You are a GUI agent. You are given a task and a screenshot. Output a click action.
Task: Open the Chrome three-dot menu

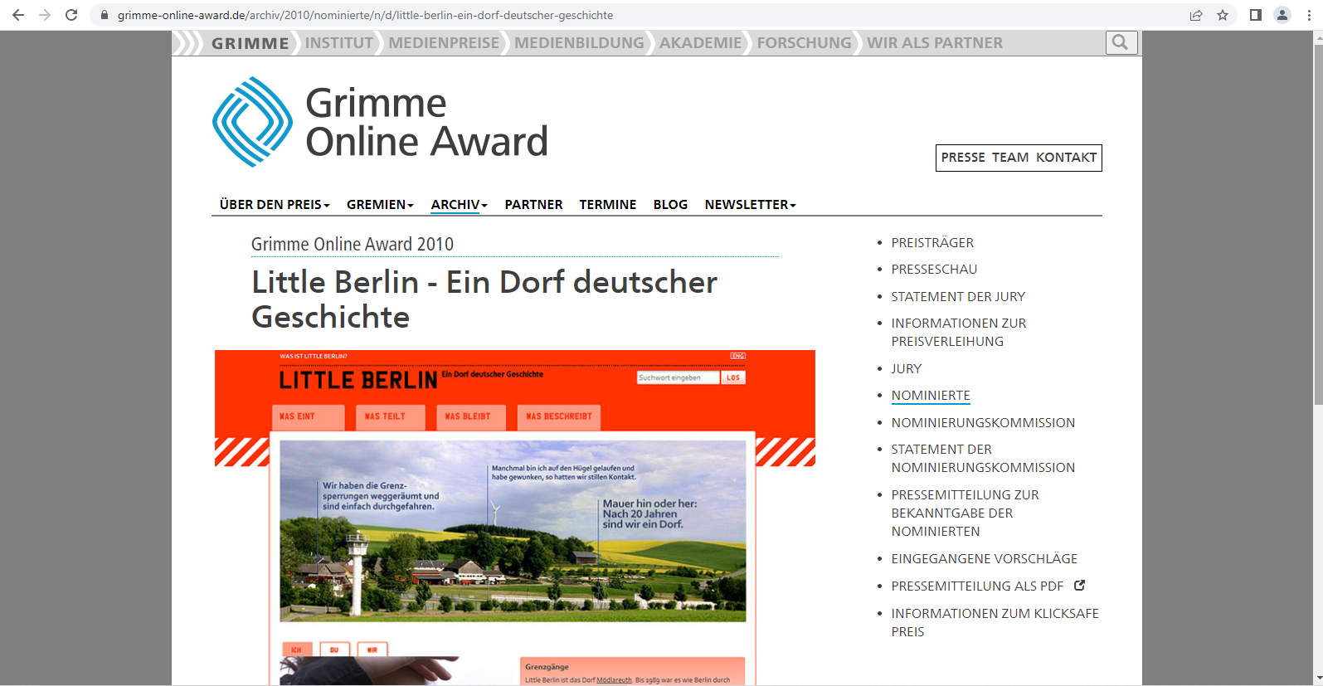coord(1309,15)
